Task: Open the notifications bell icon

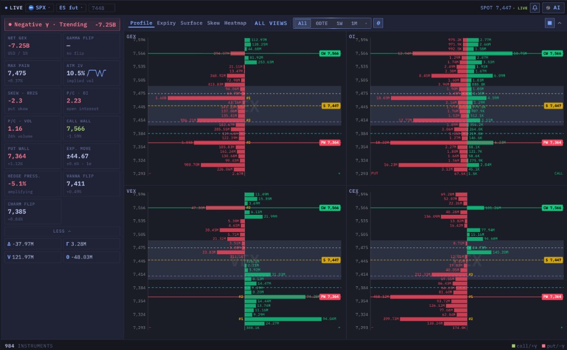Action: click(x=535, y=8)
